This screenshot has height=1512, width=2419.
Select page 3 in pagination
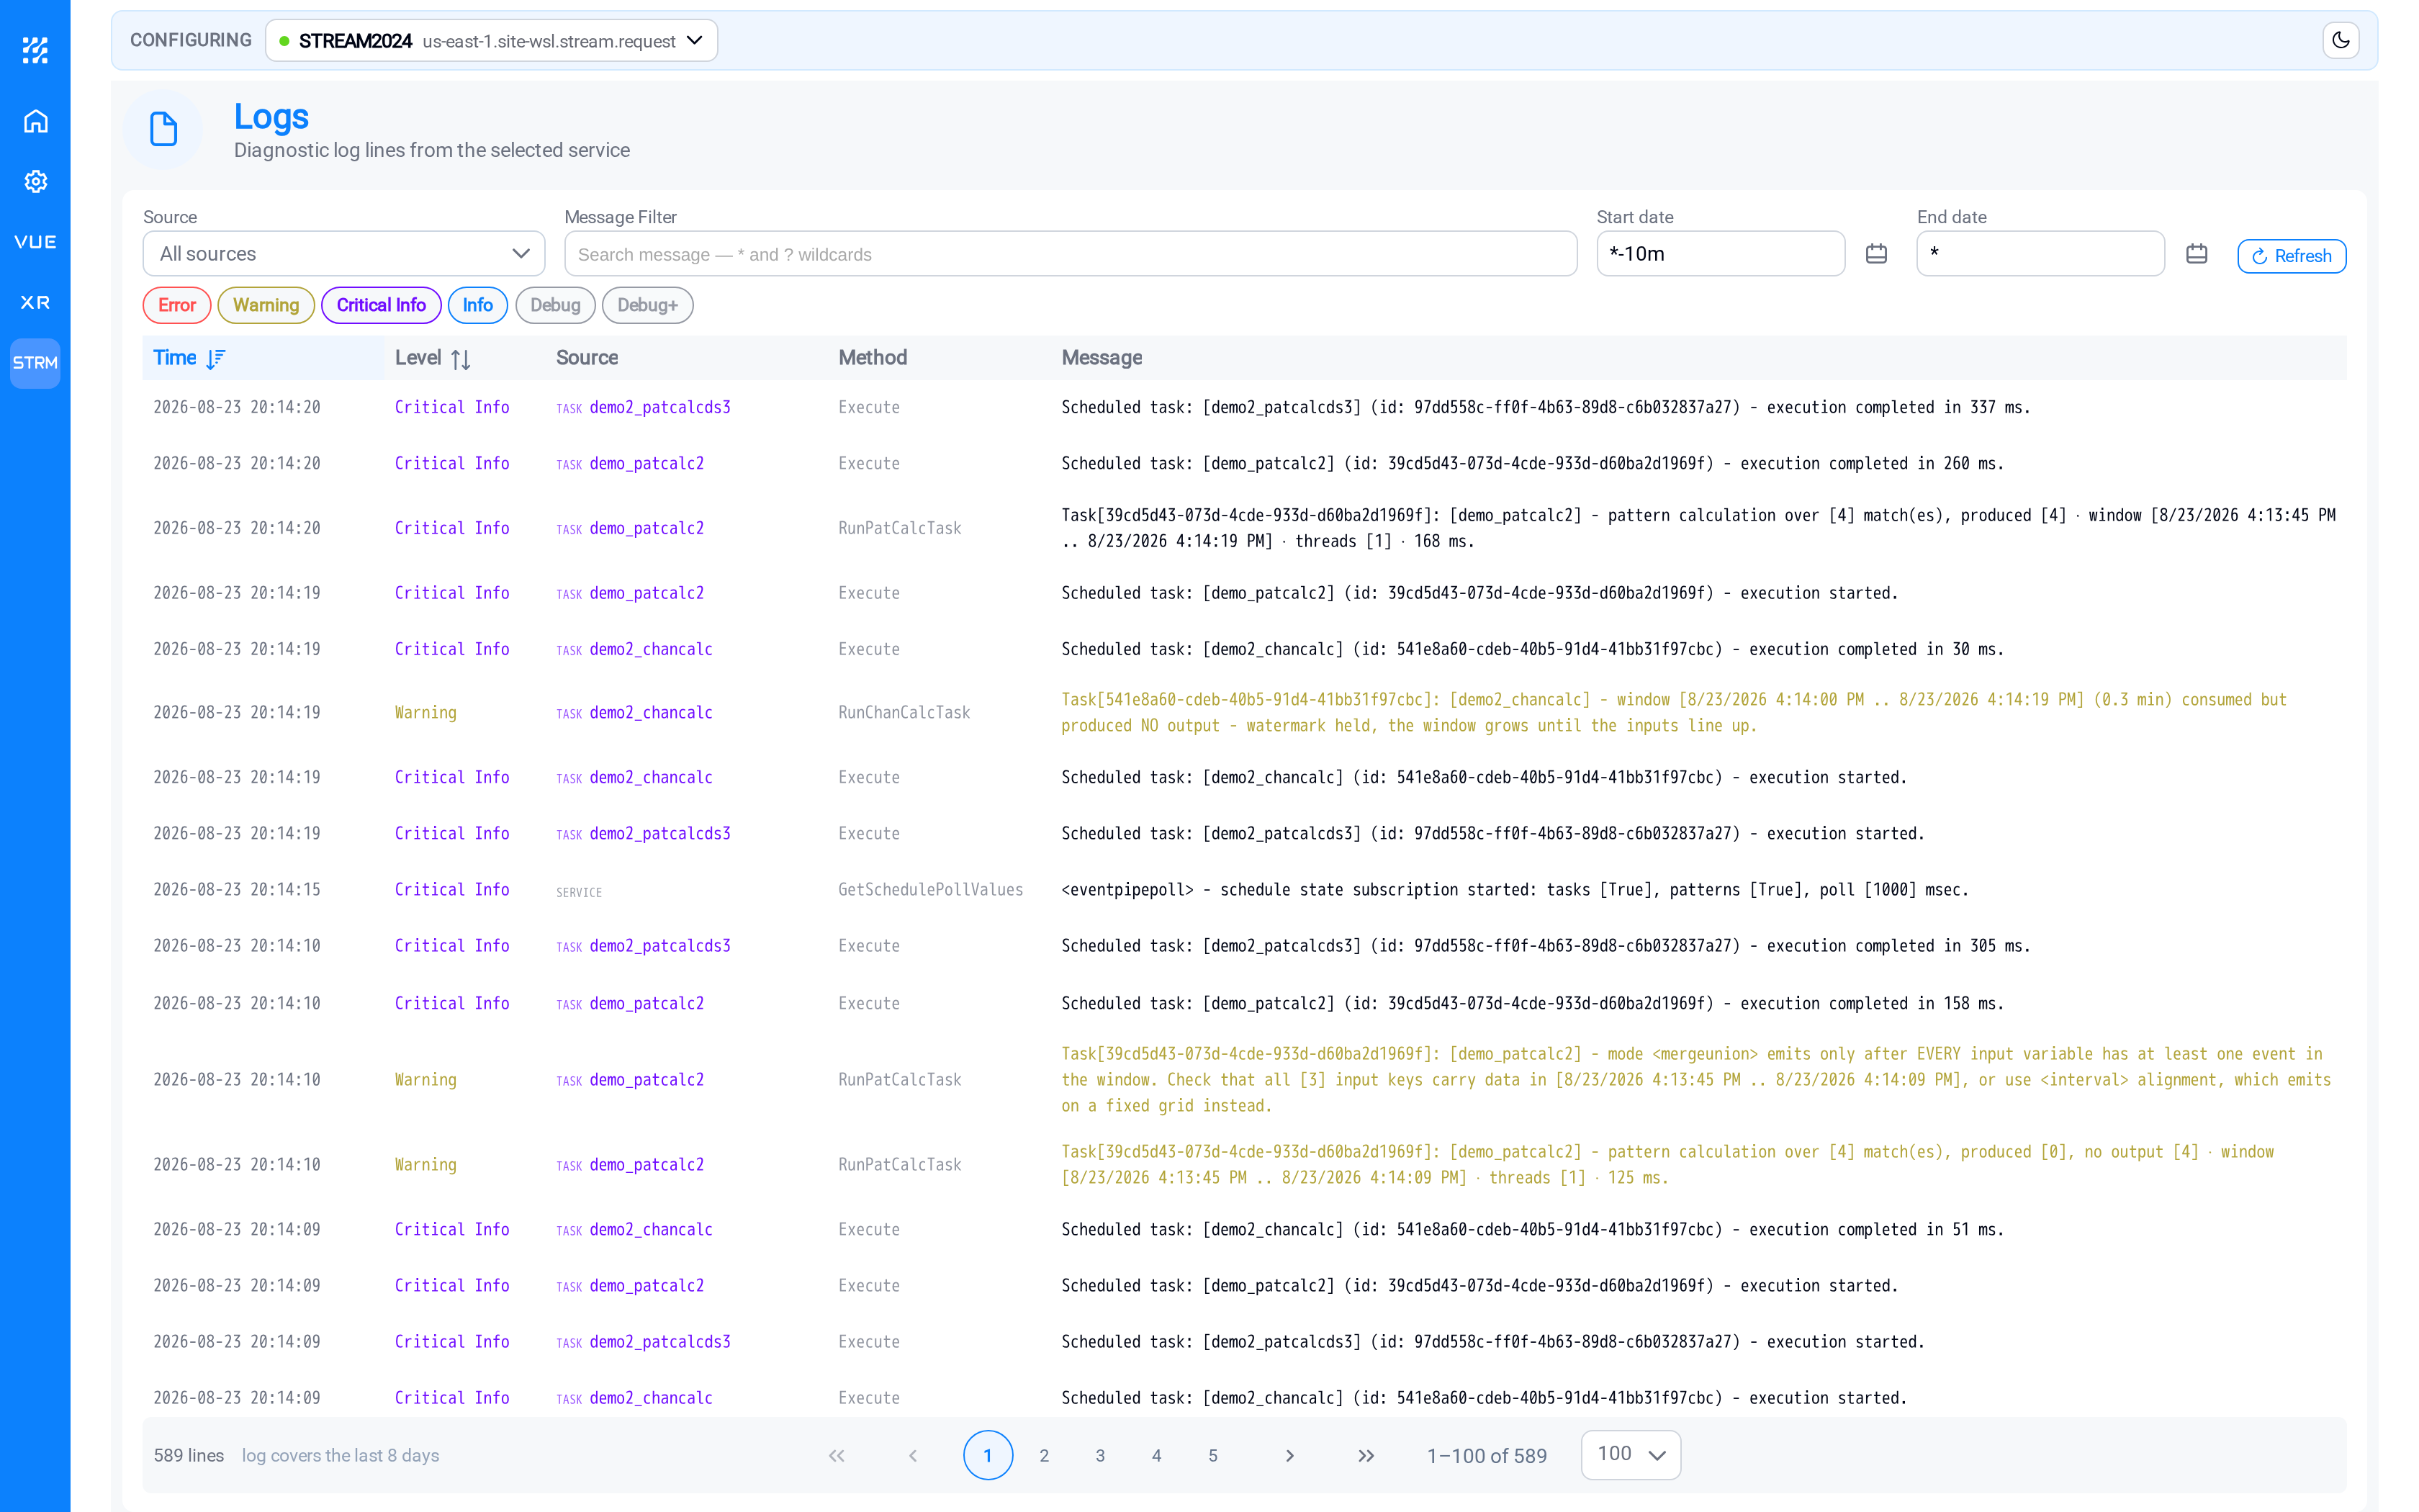click(x=1099, y=1456)
